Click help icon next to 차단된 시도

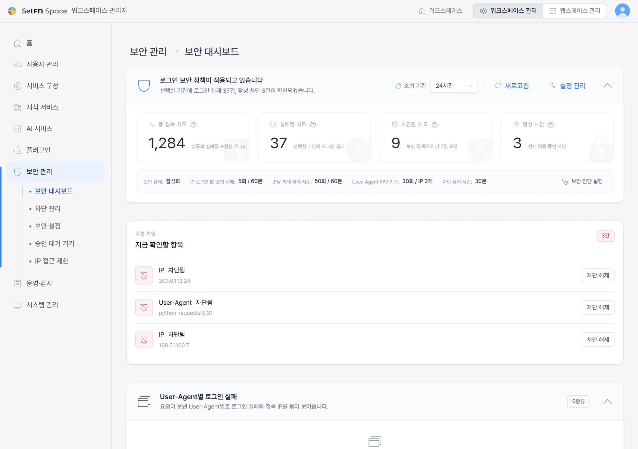(434, 125)
